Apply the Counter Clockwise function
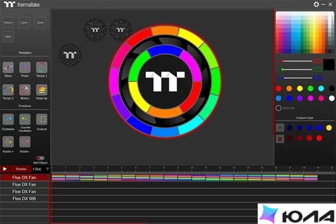The width and height of the screenshot is (336, 224). [x=25, y=119]
